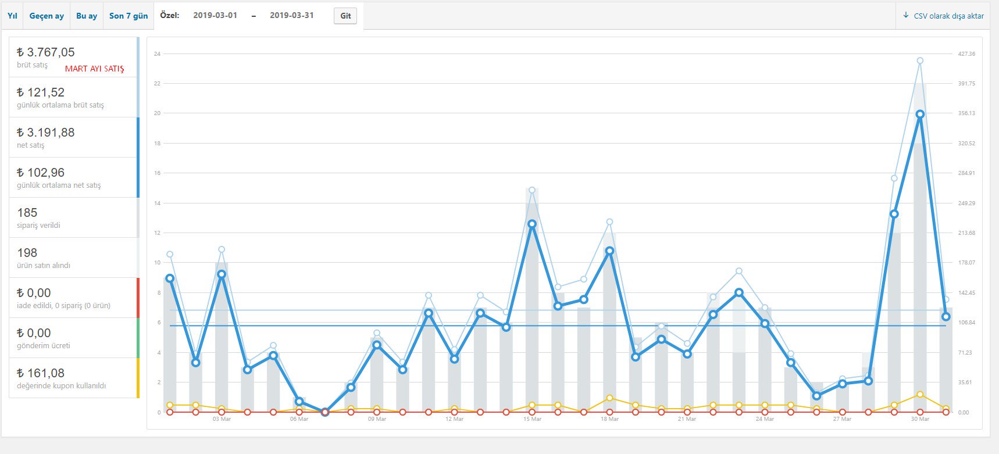
Task: Click the 198 items purchased count
Action: [27, 253]
